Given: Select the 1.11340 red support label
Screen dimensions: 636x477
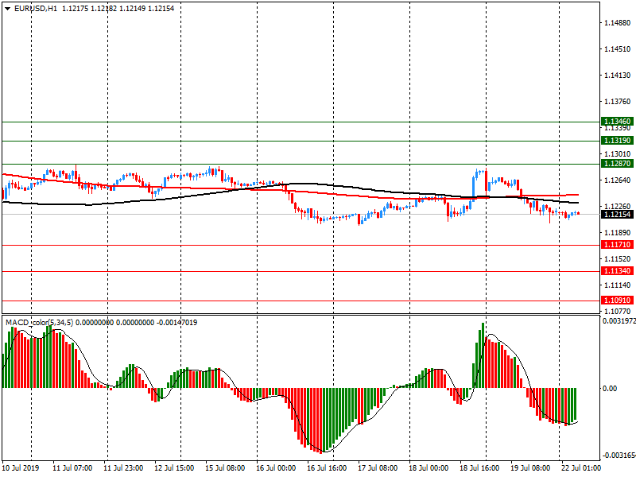Looking at the screenshot, I should pos(617,271).
